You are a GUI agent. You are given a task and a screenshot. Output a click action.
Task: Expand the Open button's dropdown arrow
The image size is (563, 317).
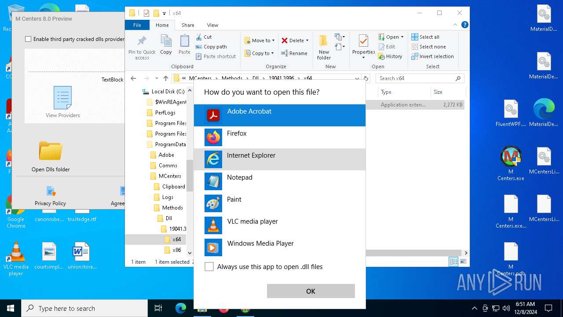(402, 37)
